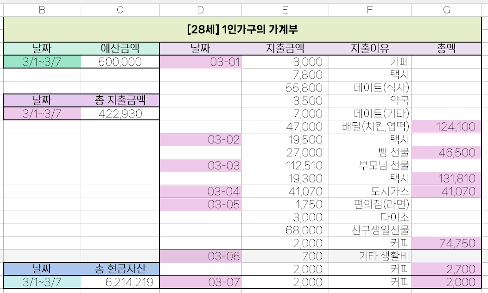Select the date cell 03-04

point(200,191)
